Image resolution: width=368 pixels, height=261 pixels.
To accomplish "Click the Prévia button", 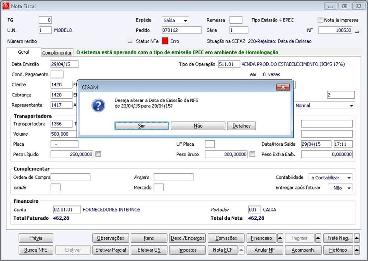I will (x=36, y=238).
